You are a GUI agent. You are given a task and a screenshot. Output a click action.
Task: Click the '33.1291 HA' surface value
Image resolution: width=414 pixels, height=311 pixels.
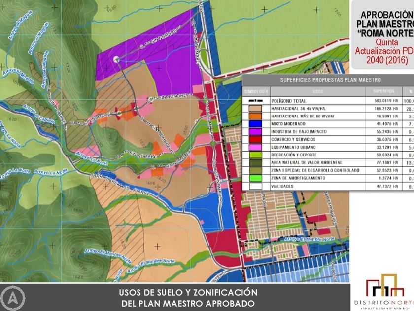tap(387, 147)
